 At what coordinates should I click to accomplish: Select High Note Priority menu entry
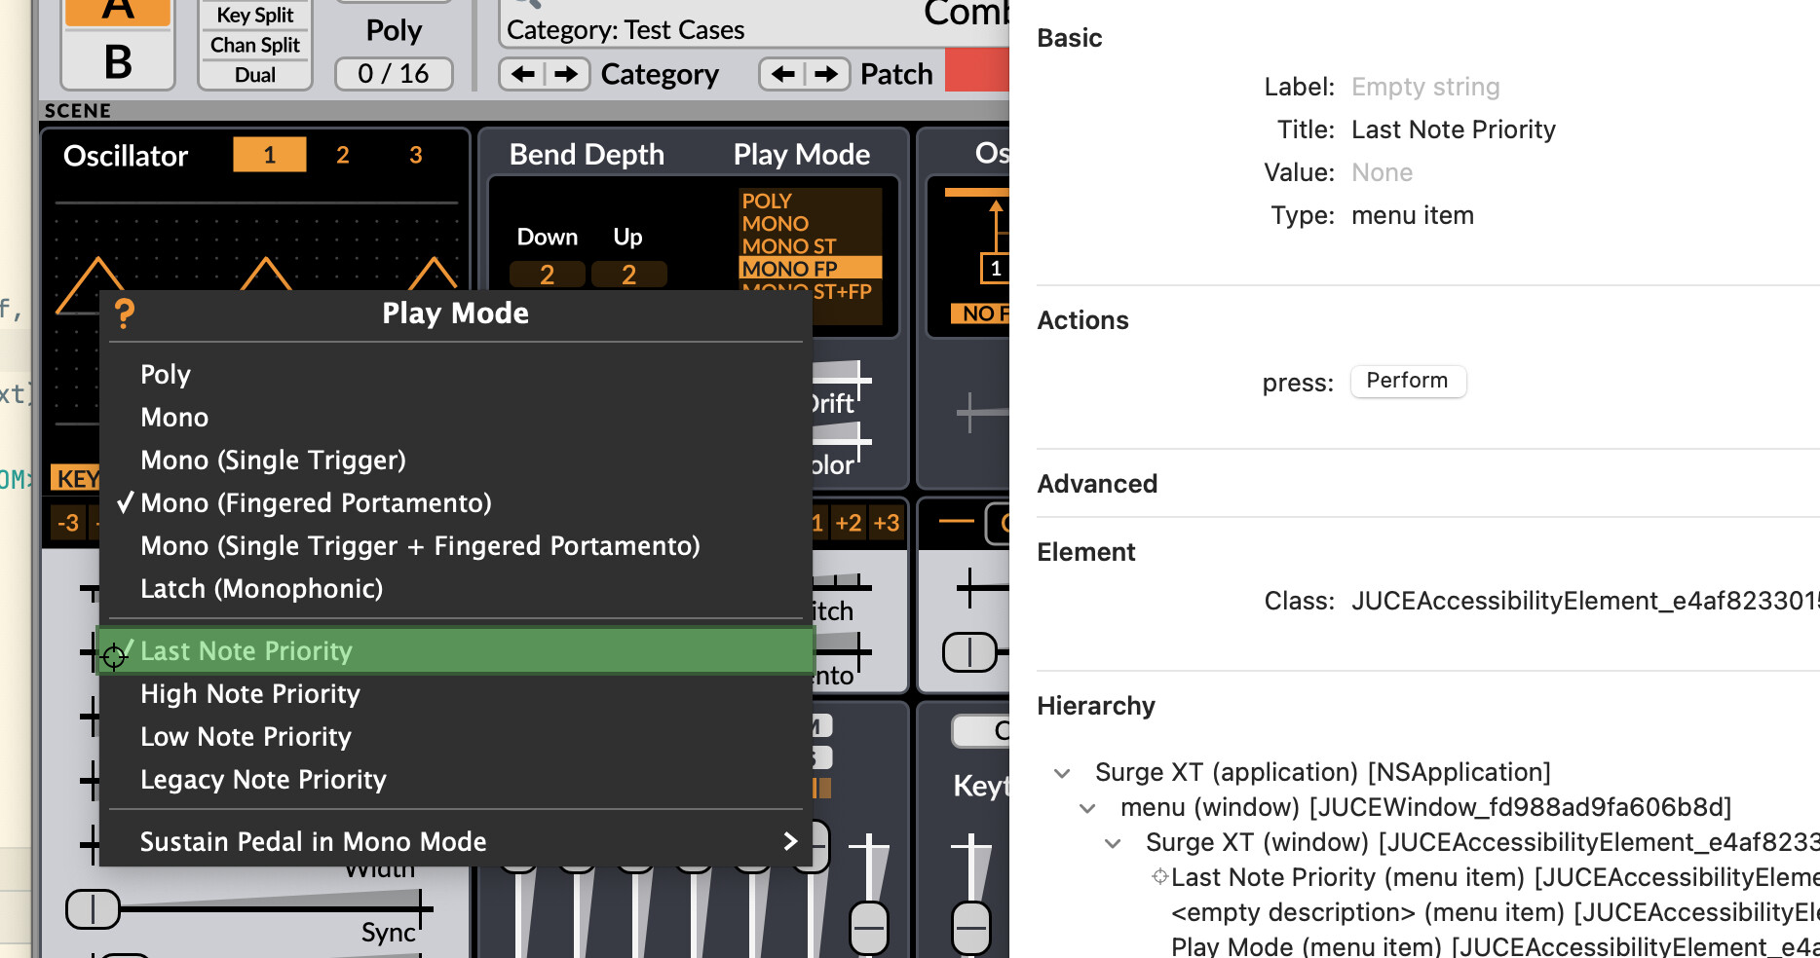point(456,694)
